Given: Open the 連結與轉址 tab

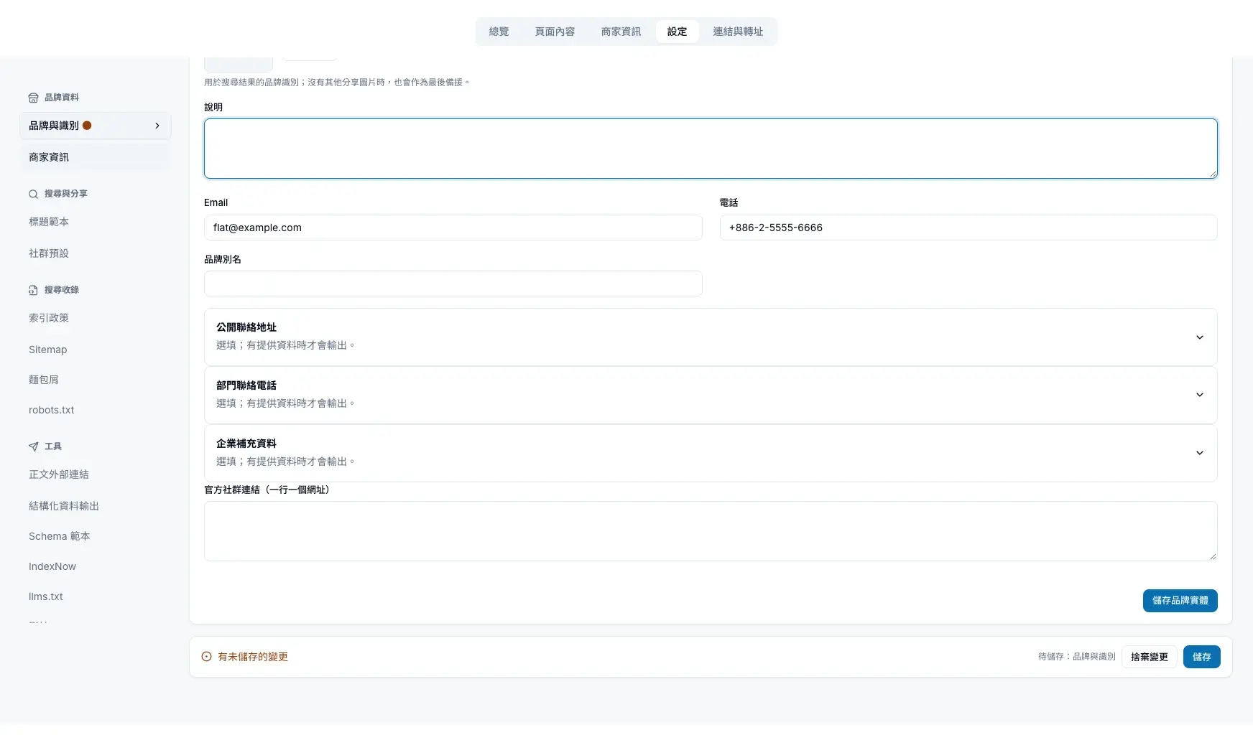Looking at the screenshot, I should pyautogui.click(x=738, y=32).
